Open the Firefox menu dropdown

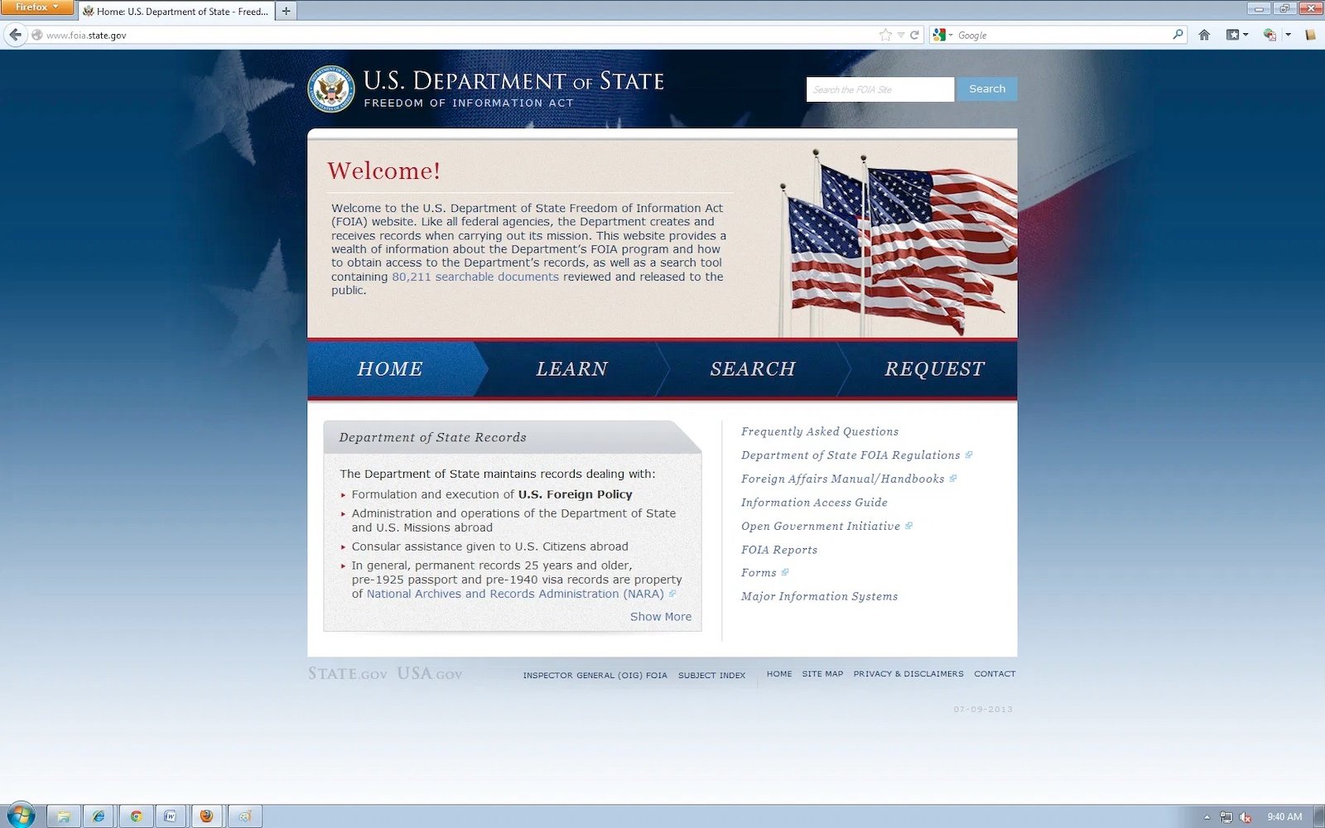pyautogui.click(x=36, y=7)
